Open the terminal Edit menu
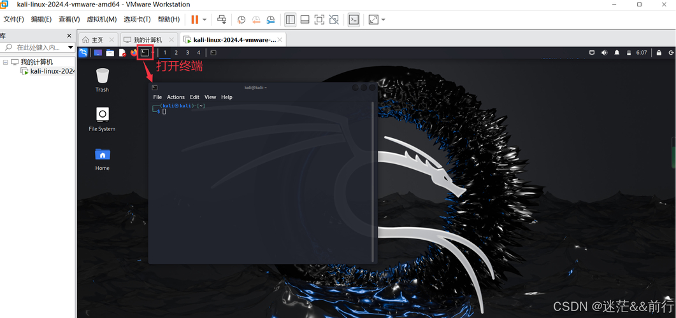Screen dimensions: 676x318 pos(194,97)
